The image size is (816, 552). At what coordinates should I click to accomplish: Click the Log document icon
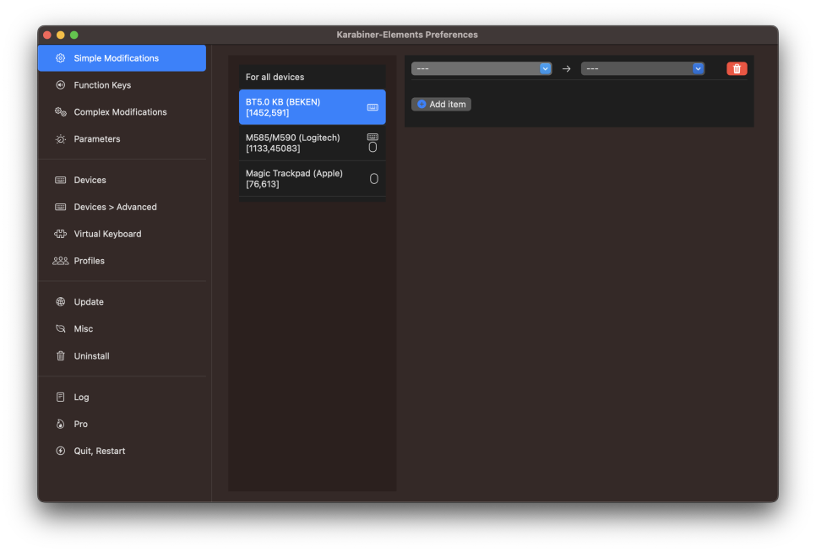(x=60, y=397)
